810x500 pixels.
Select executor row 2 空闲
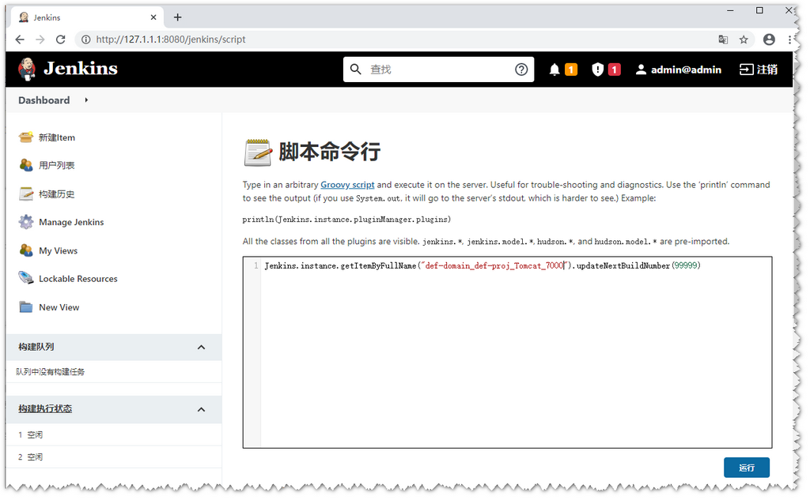pyautogui.click(x=114, y=457)
